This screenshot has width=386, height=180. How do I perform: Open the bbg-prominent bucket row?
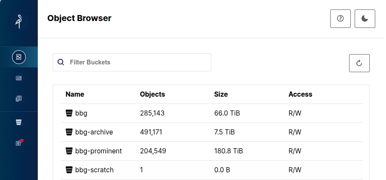[212, 151]
